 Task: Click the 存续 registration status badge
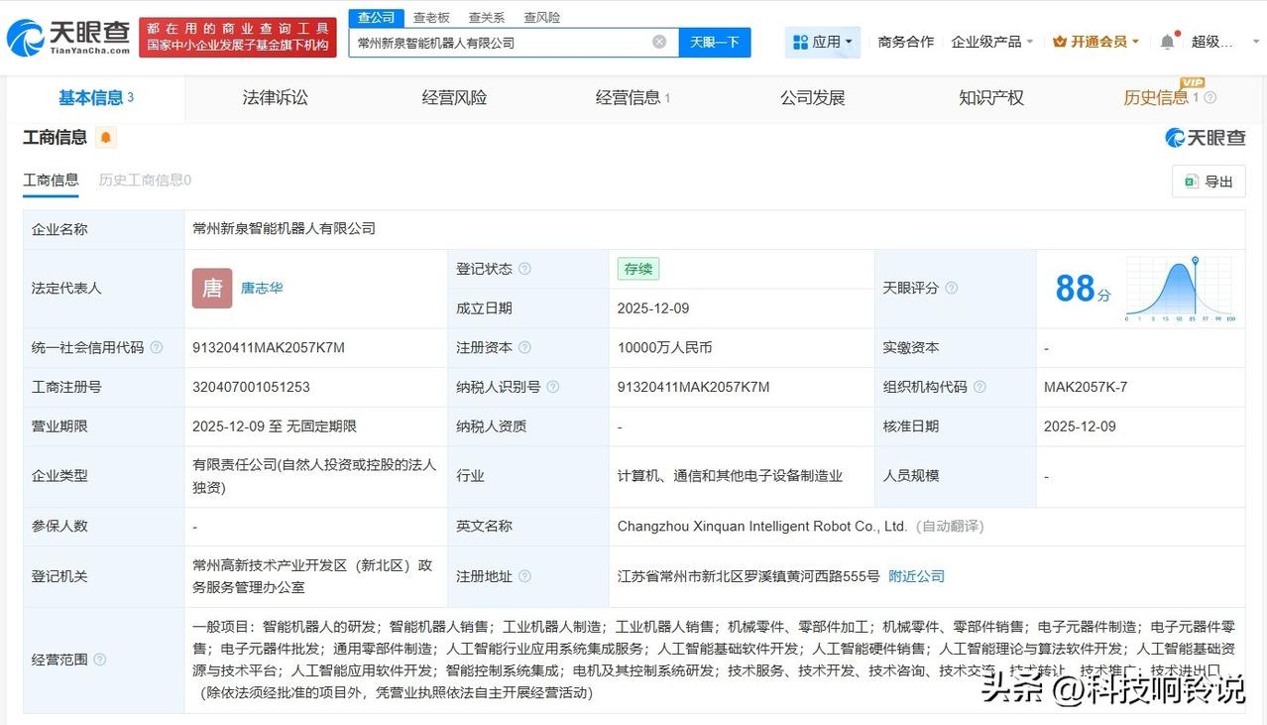coord(637,269)
